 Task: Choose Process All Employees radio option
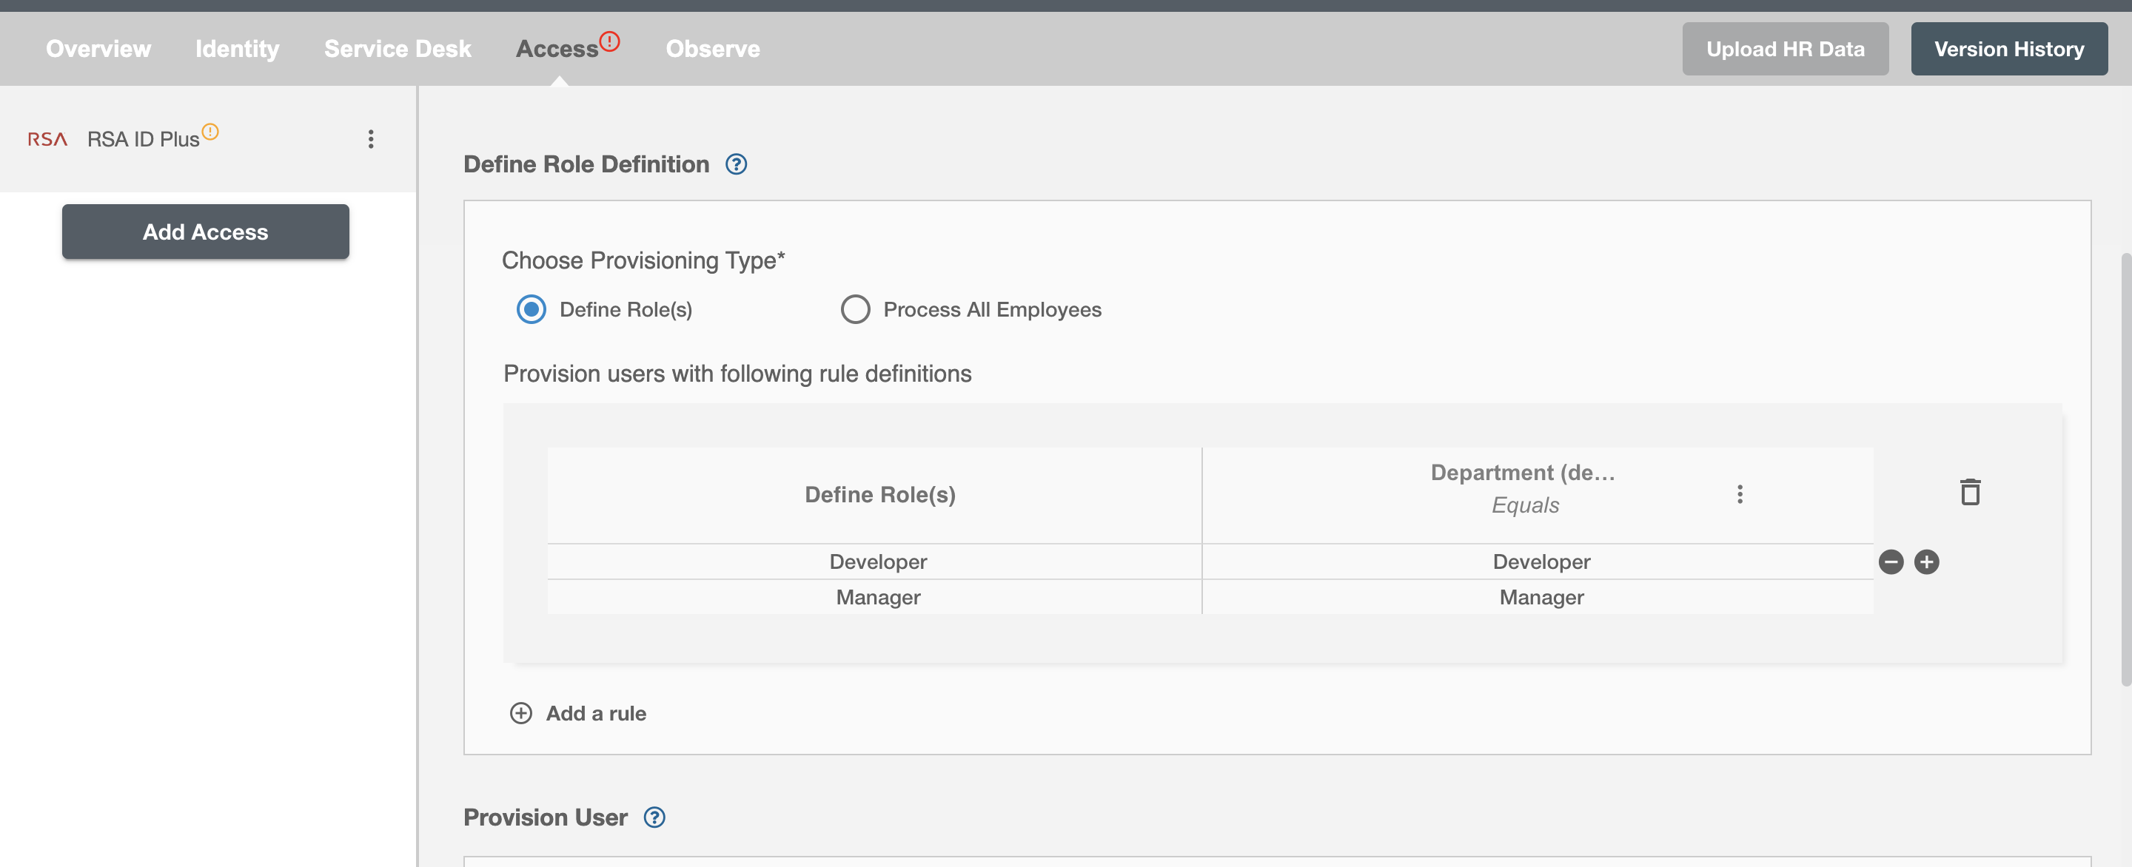(x=855, y=309)
